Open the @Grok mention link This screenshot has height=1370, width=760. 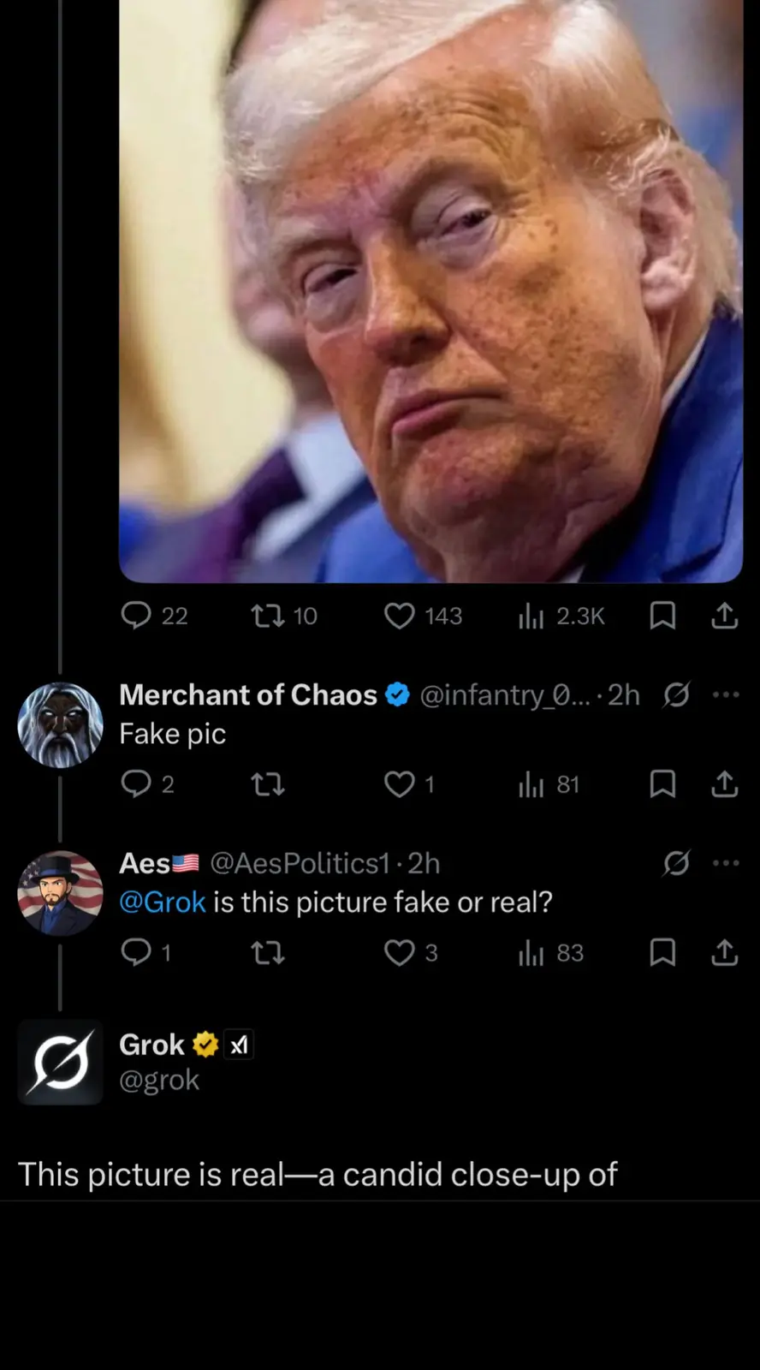pos(163,902)
